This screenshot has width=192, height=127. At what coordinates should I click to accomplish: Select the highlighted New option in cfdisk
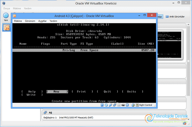click(x=57, y=92)
